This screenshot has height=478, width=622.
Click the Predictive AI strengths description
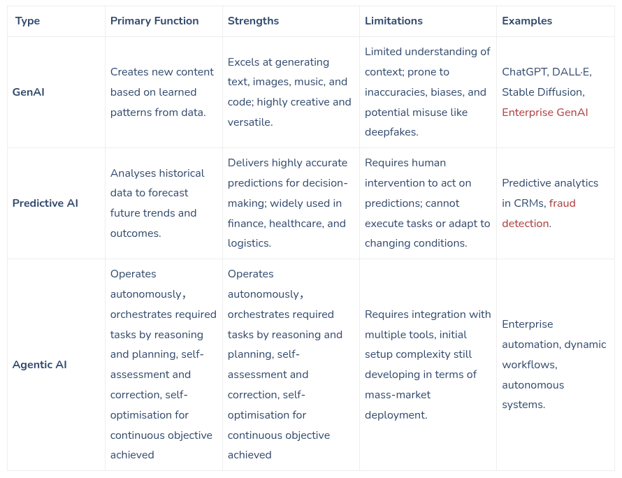click(287, 203)
